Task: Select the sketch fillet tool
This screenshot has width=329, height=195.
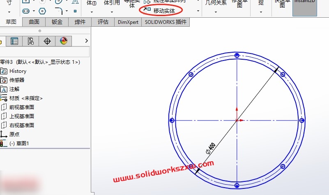Action: click(59, 11)
